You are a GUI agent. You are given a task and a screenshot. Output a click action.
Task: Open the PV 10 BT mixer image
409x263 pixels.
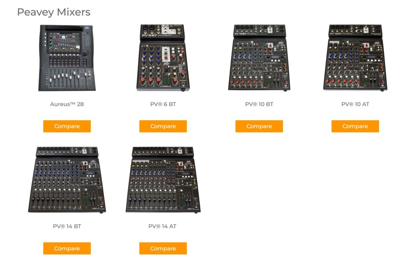[259, 58]
